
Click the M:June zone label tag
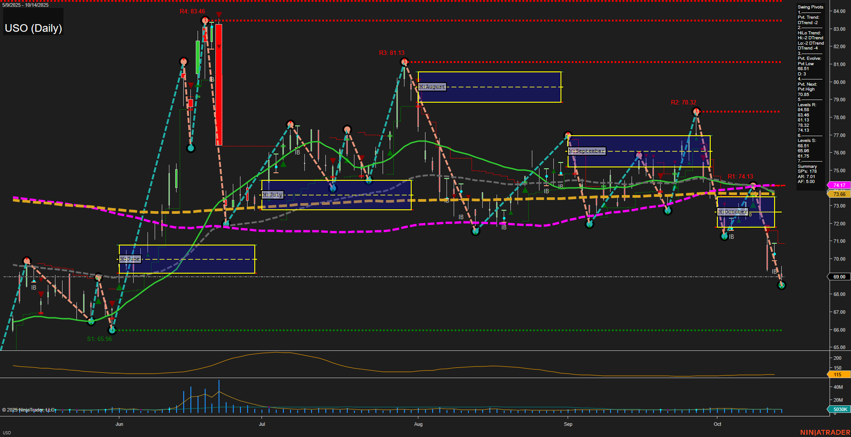click(x=130, y=258)
